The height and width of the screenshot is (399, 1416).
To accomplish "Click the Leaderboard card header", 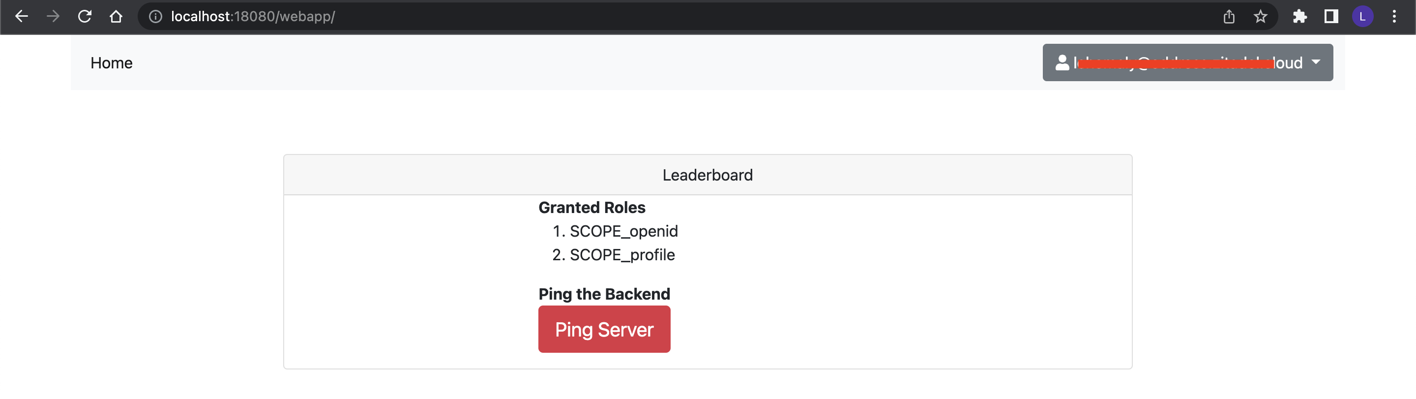I will click(708, 175).
